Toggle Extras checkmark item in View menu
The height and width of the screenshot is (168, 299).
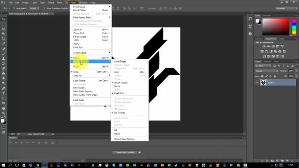click(91, 58)
